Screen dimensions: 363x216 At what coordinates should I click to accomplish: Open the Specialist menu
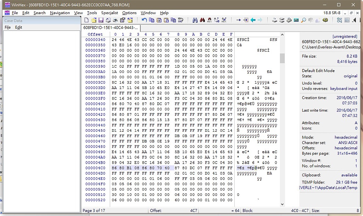click(110, 13)
